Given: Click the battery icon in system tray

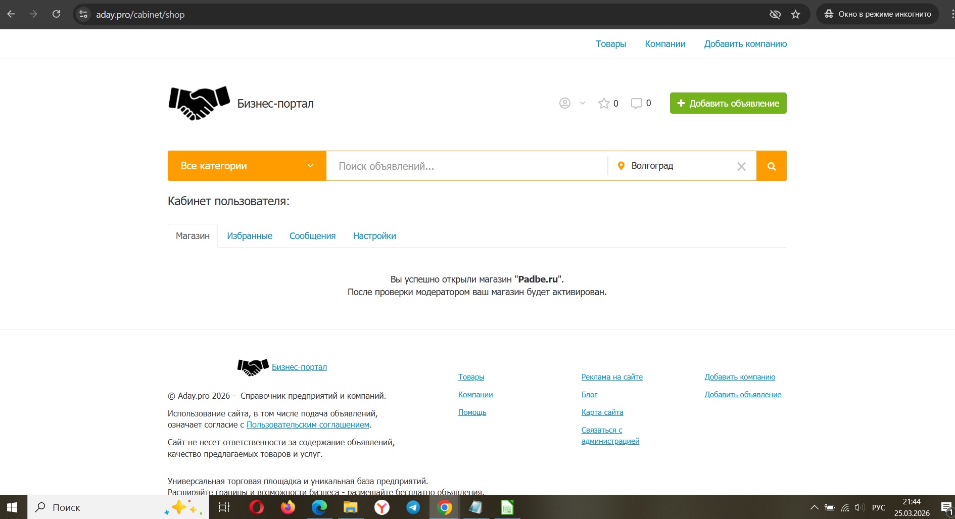Looking at the screenshot, I should tap(830, 507).
